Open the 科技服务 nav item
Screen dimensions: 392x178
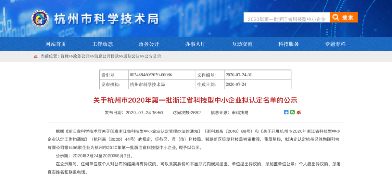point(289,44)
